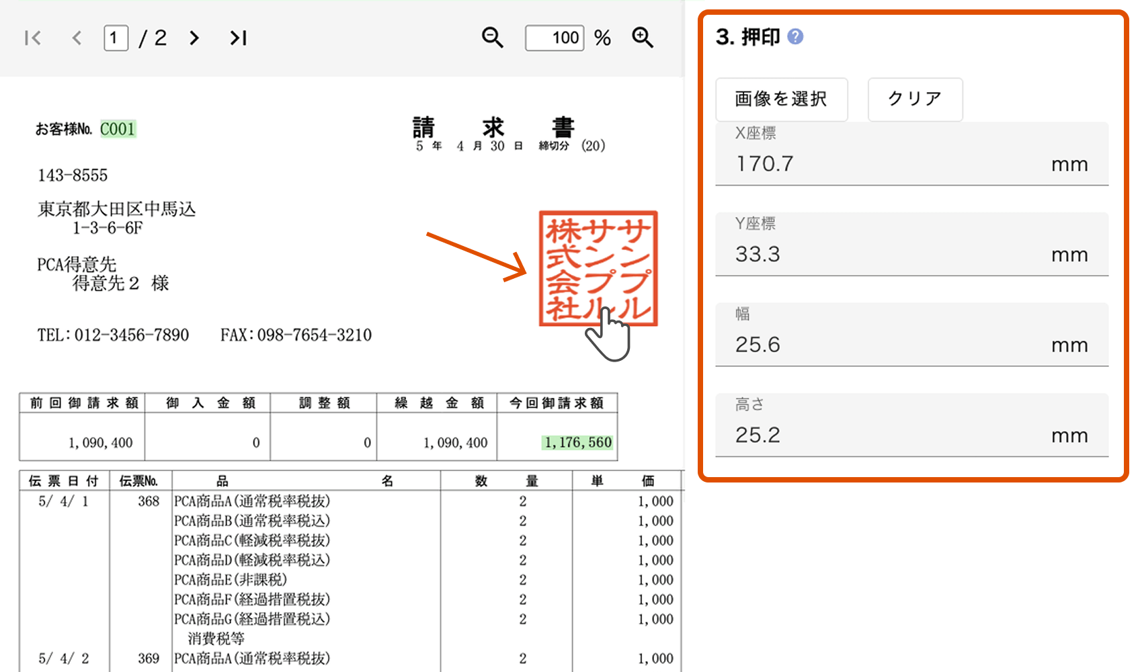This screenshot has height=672, width=1140.
Task: Zoom out the document preview
Action: (492, 38)
